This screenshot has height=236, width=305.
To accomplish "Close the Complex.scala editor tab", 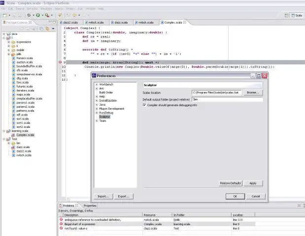I will (185, 22).
